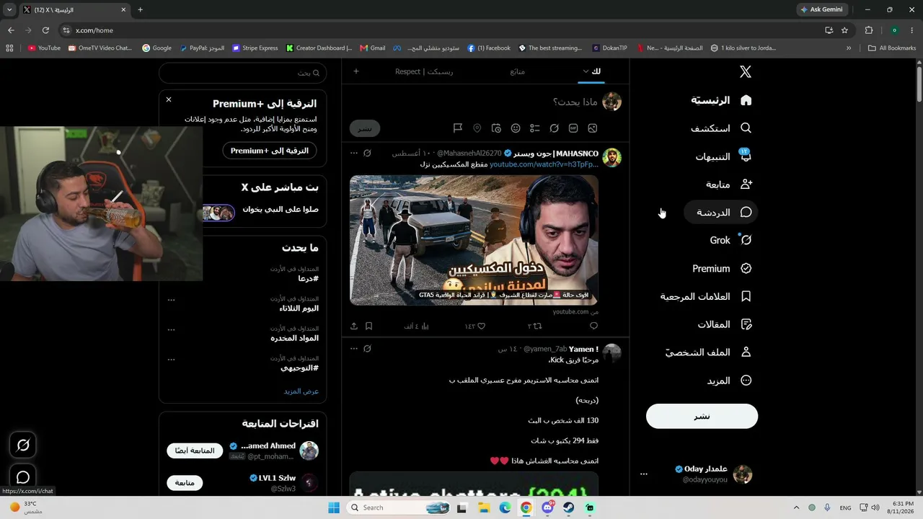
Task: Open the more menu on the MAHASNCO post
Action: pyautogui.click(x=353, y=154)
